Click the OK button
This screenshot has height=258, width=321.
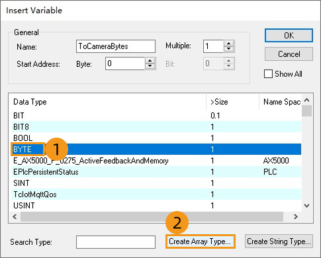pos(289,35)
